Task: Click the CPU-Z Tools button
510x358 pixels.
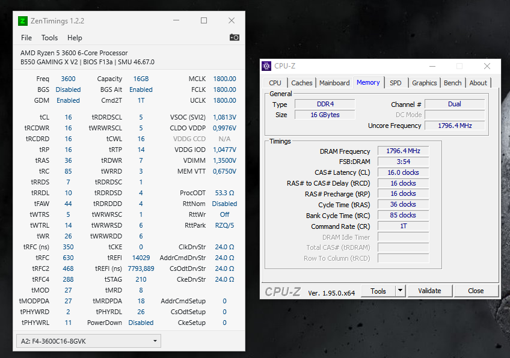Action: pyautogui.click(x=378, y=291)
